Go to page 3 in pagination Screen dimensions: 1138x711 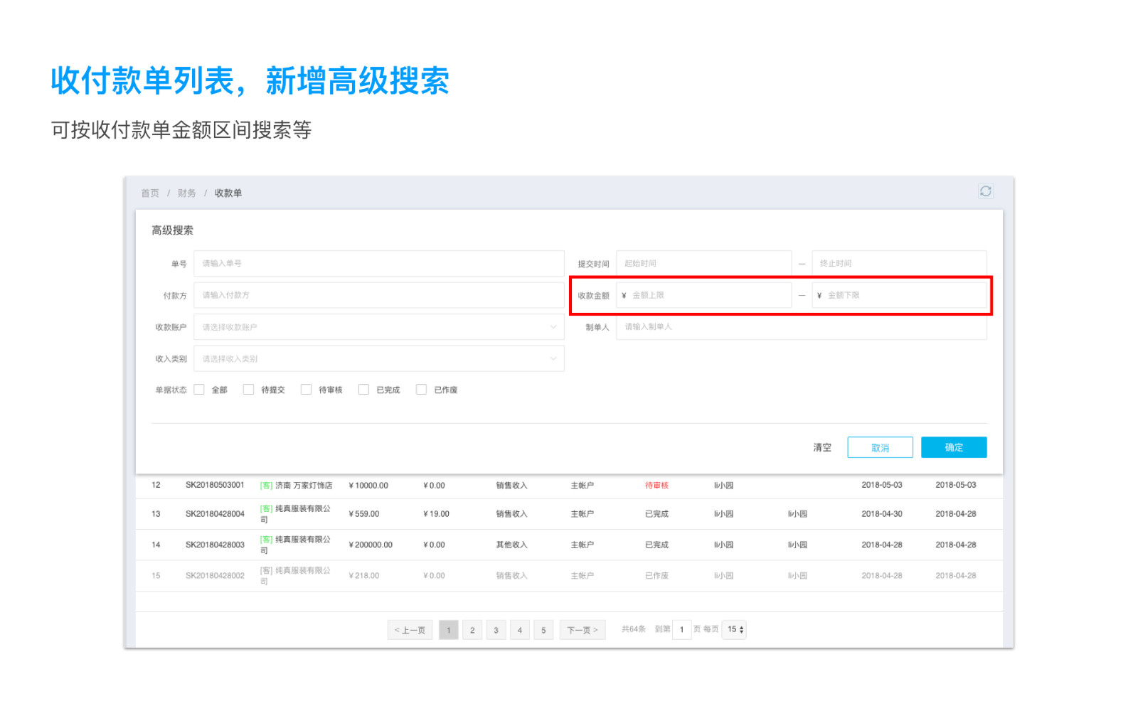(x=496, y=630)
